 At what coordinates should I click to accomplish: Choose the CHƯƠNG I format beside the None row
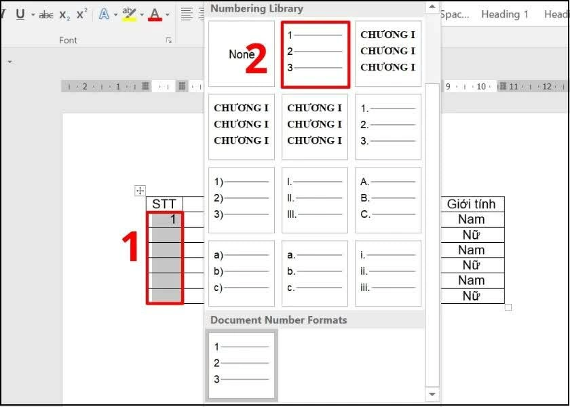pyautogui.click(x=388, y=54)
